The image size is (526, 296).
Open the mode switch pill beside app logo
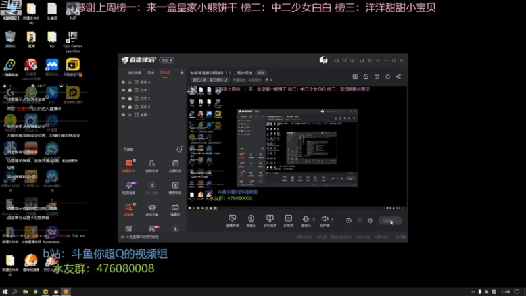coord(167,61)
